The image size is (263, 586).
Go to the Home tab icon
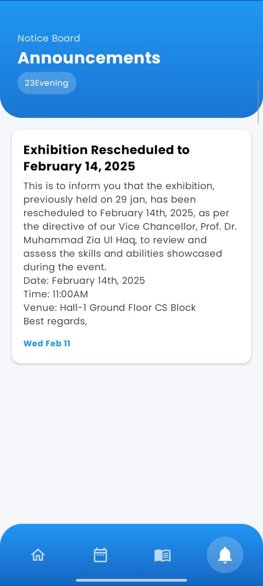point(38,555)
